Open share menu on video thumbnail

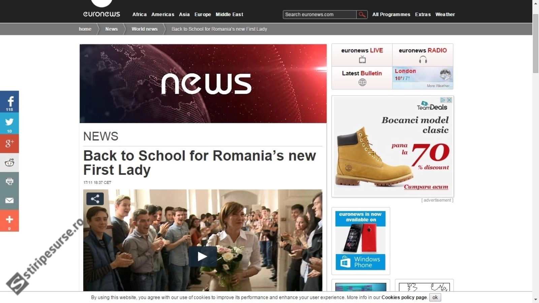click(x=95, y=199)
